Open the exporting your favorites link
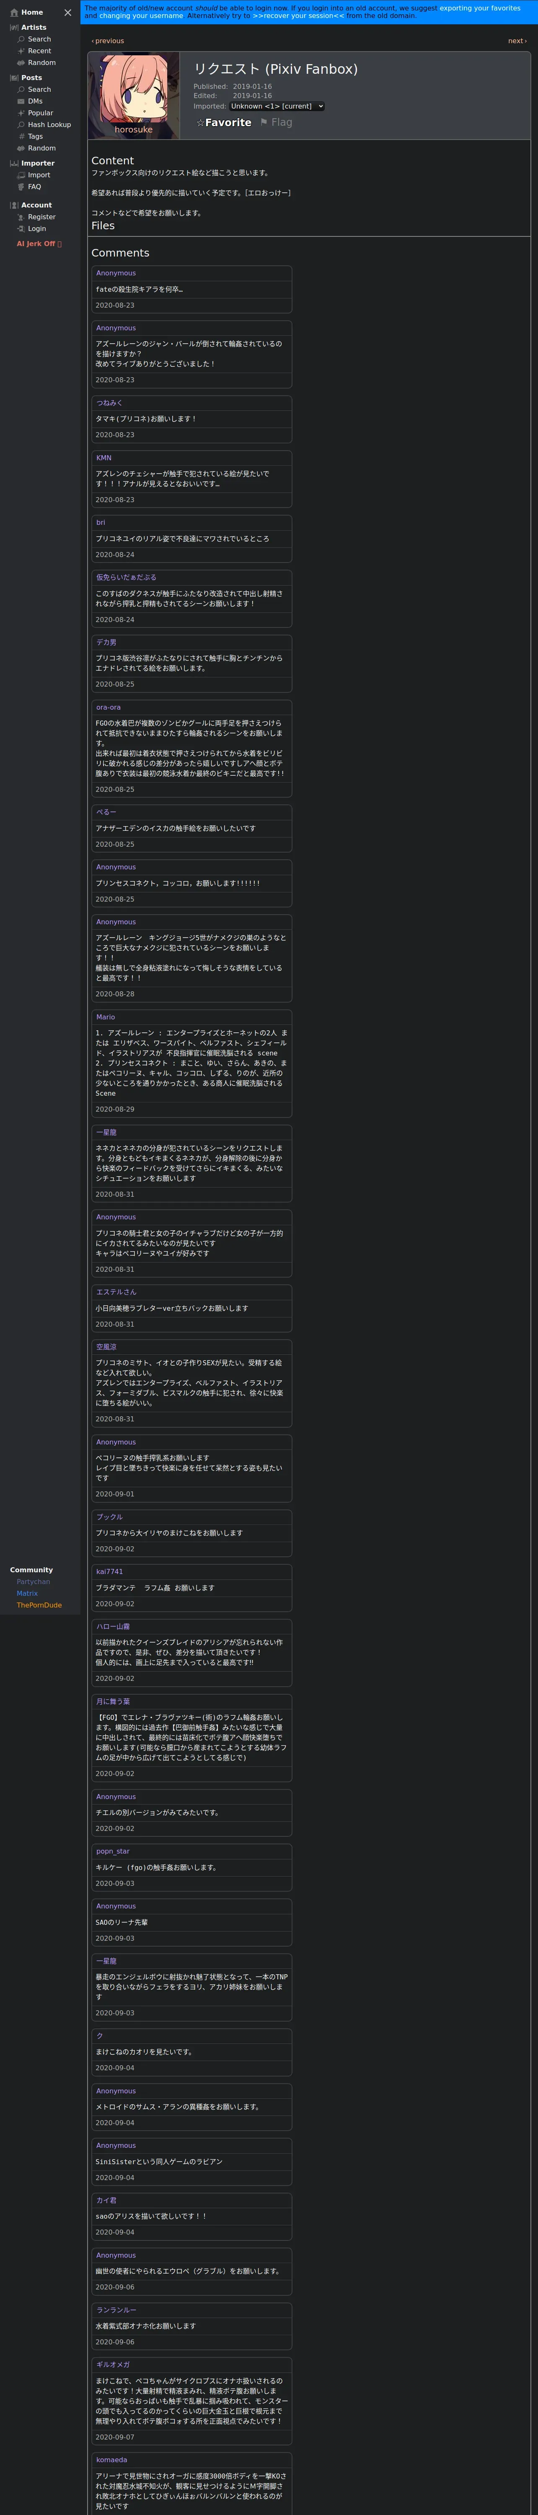This screenshot has width=538, height=2515. pos(479,8)
